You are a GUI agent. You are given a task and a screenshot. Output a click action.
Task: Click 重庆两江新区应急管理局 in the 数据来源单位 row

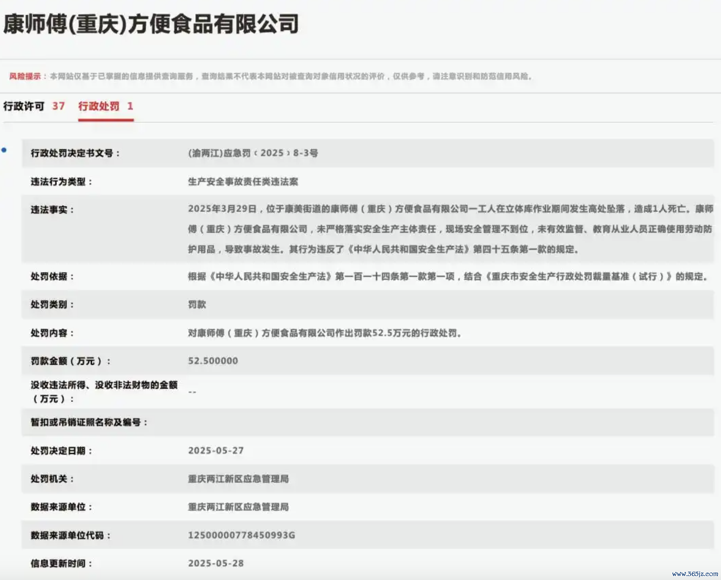click(238, 507)
